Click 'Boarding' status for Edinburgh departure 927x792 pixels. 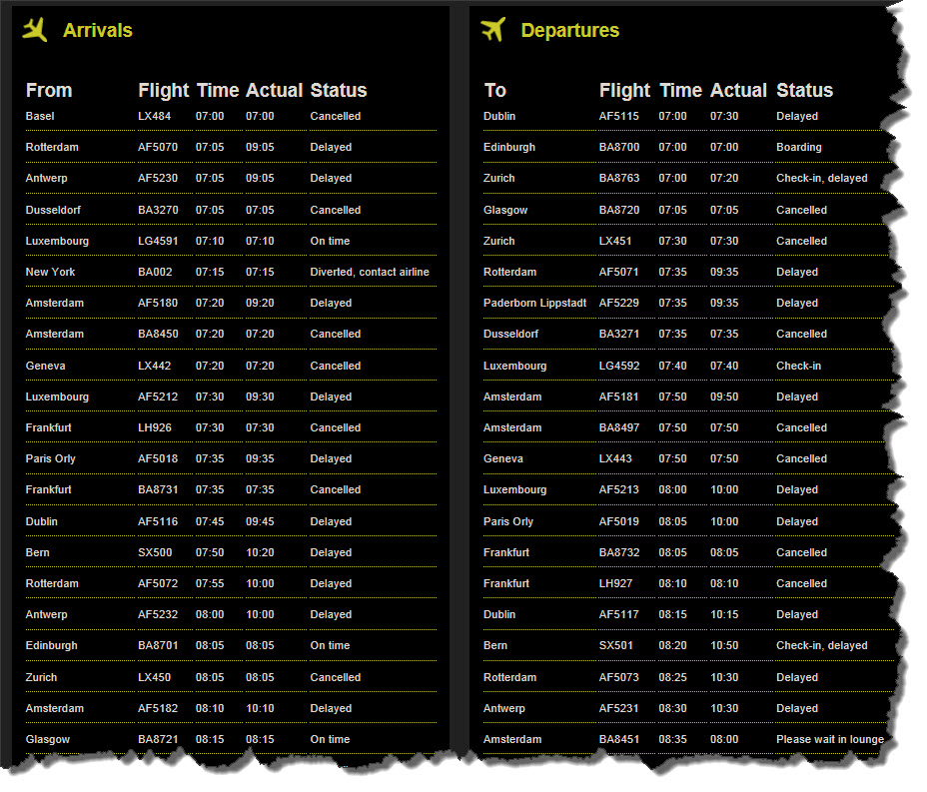pyautogui.click(x=799, y=147)
